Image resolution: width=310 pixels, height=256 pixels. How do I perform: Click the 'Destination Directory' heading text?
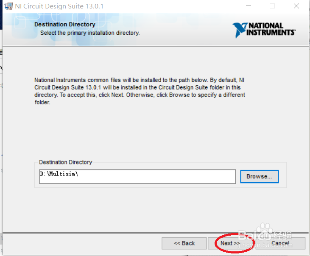tap(65, 24)
